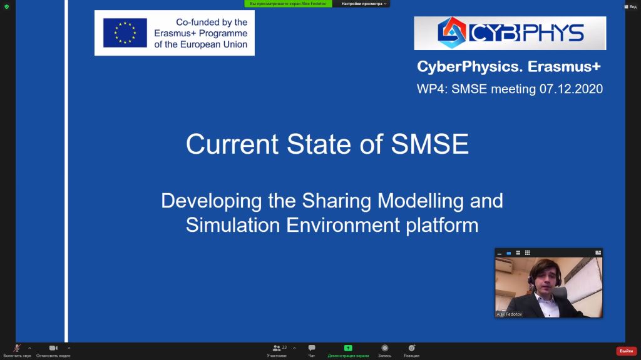641x360 pixels.
Task: Open Реакции reactions menu
Action: pos(412,351)
